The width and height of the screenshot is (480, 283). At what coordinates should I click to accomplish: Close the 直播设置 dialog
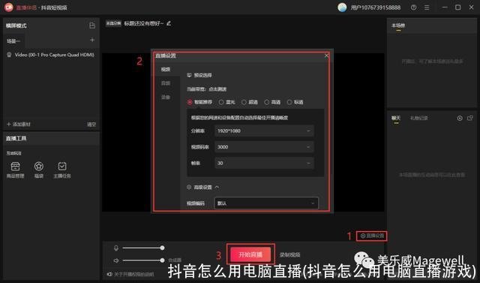(x=326, y=56)
